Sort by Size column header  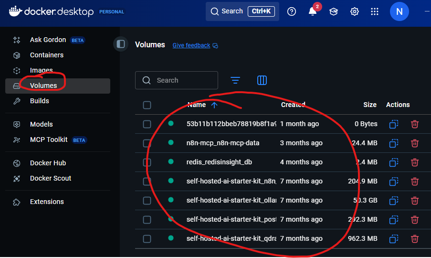tap(370, 105)
